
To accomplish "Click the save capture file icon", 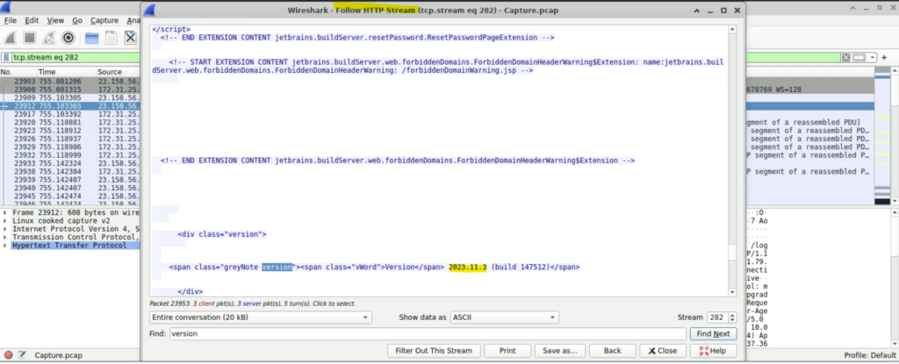I will click(x=111, y=38).
